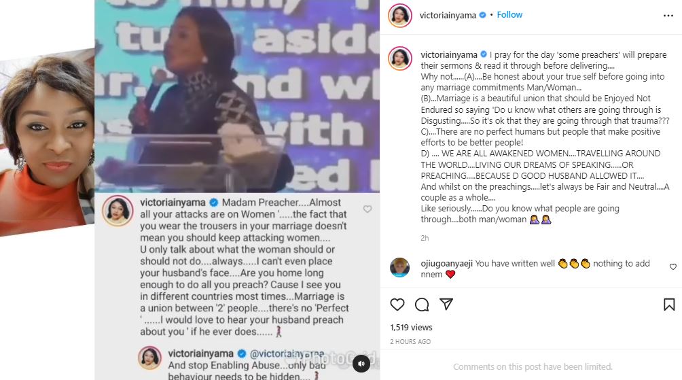Open the comment bubble icon
The height and width of the screenshot is (380, 682).
(x=421, y=305)
